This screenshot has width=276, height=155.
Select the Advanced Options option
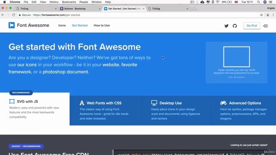coord(244,110)
